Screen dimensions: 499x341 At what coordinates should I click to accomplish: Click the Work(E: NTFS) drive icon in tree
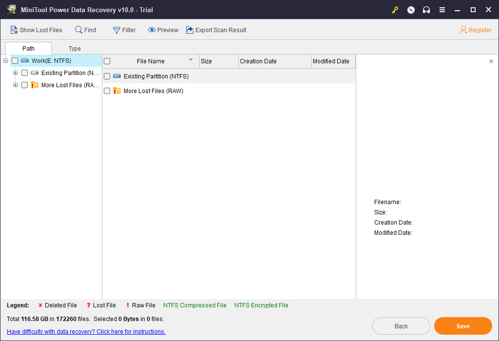[x=25, y=60]
